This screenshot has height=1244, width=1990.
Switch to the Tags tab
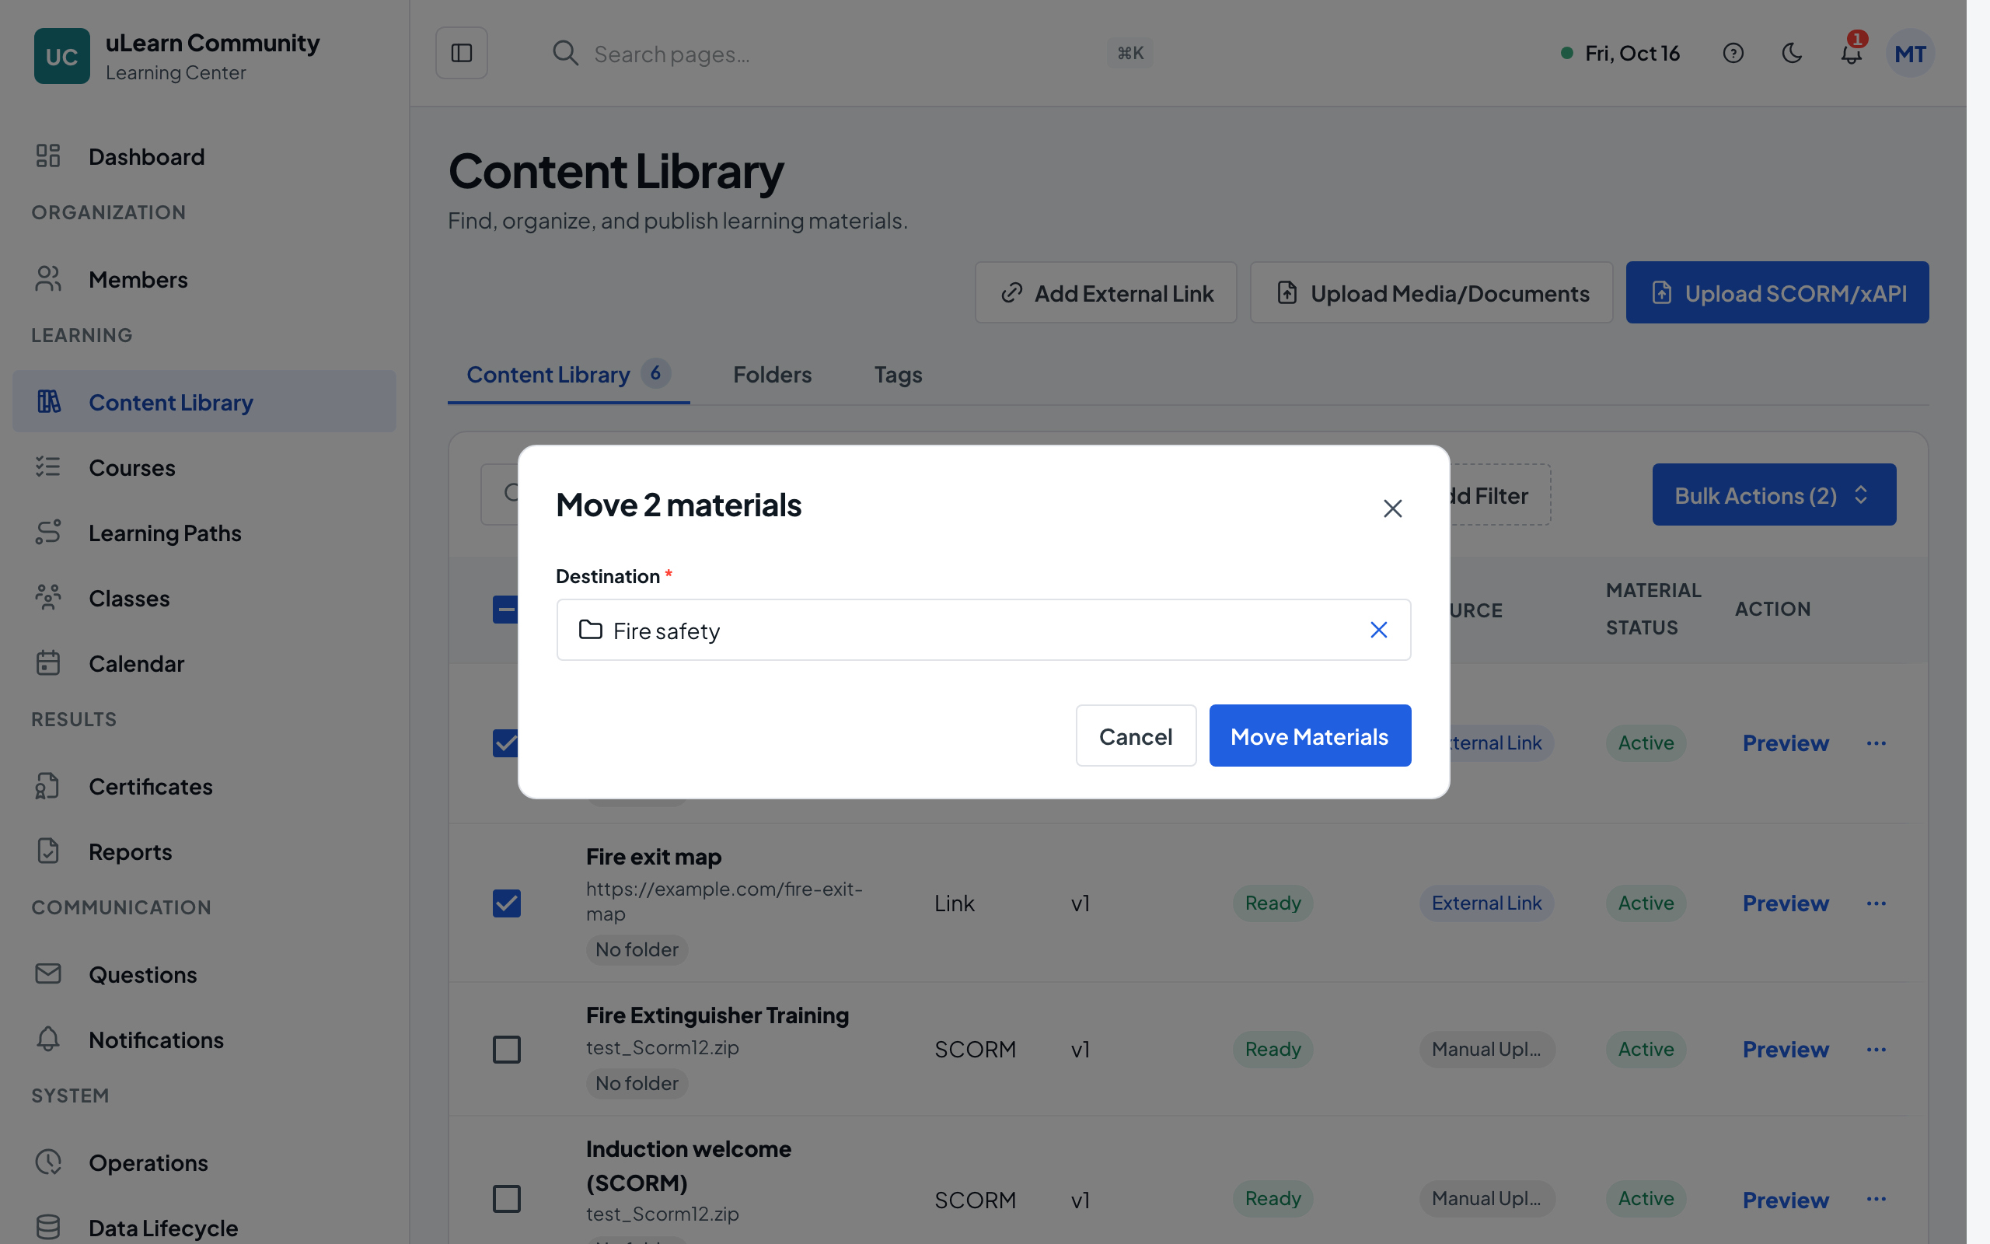(x=898, y=374)
